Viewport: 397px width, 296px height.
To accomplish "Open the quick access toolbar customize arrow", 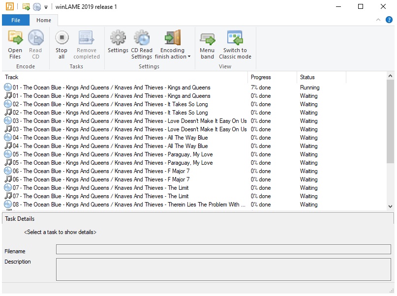I will pyautogui.click(x=46, y=7).
